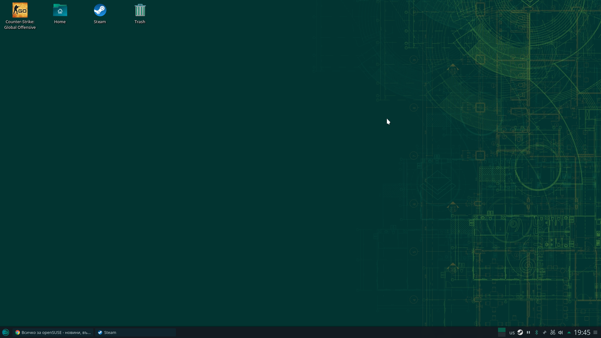Open the virtual desktop pager widget
601x338 pixels.
[x=501, y=332]
